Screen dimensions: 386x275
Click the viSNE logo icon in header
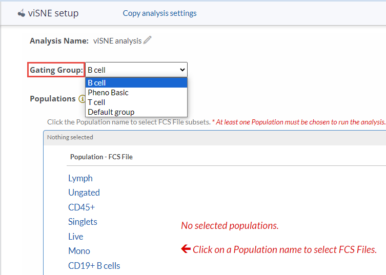pyautogui.click(x=22, y=13)
